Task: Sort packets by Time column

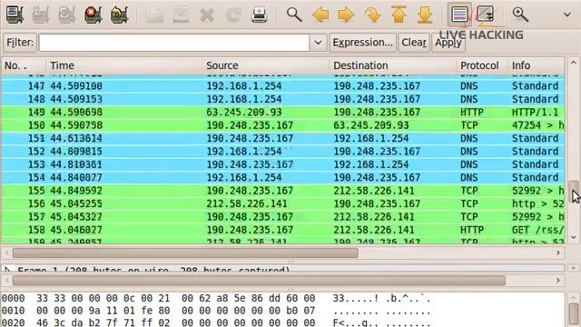Action: coord(123,65)
